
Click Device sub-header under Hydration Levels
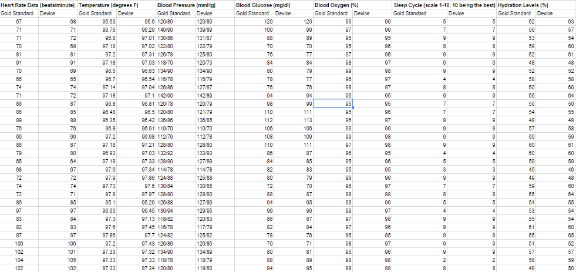(x=545, y=13)
